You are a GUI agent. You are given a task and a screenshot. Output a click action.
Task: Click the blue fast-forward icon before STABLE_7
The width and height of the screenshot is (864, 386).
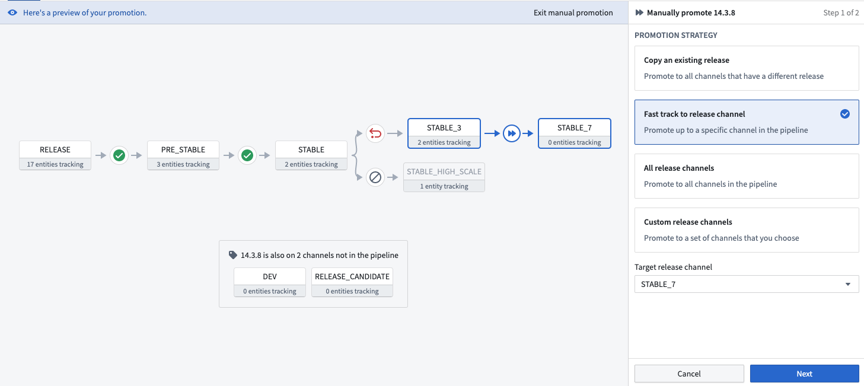pos(511,133)
